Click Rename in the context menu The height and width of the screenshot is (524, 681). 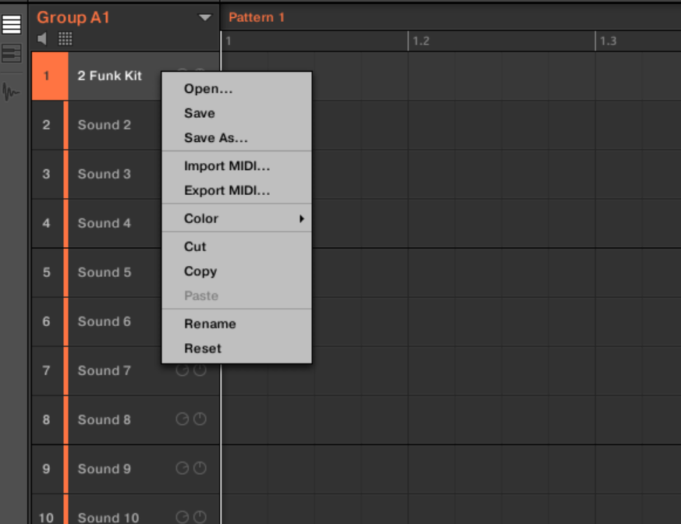tap(210, 324)
